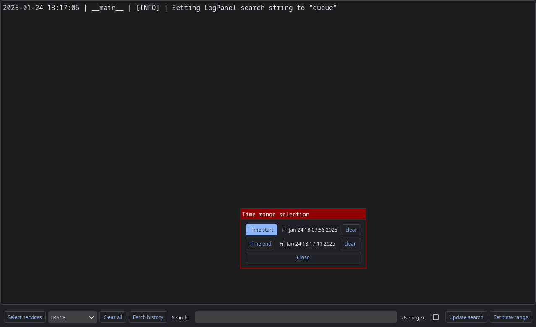Viewport: 536px width, 327px height.
Task: Toggle regex matching for search
Action: [435, 317]
